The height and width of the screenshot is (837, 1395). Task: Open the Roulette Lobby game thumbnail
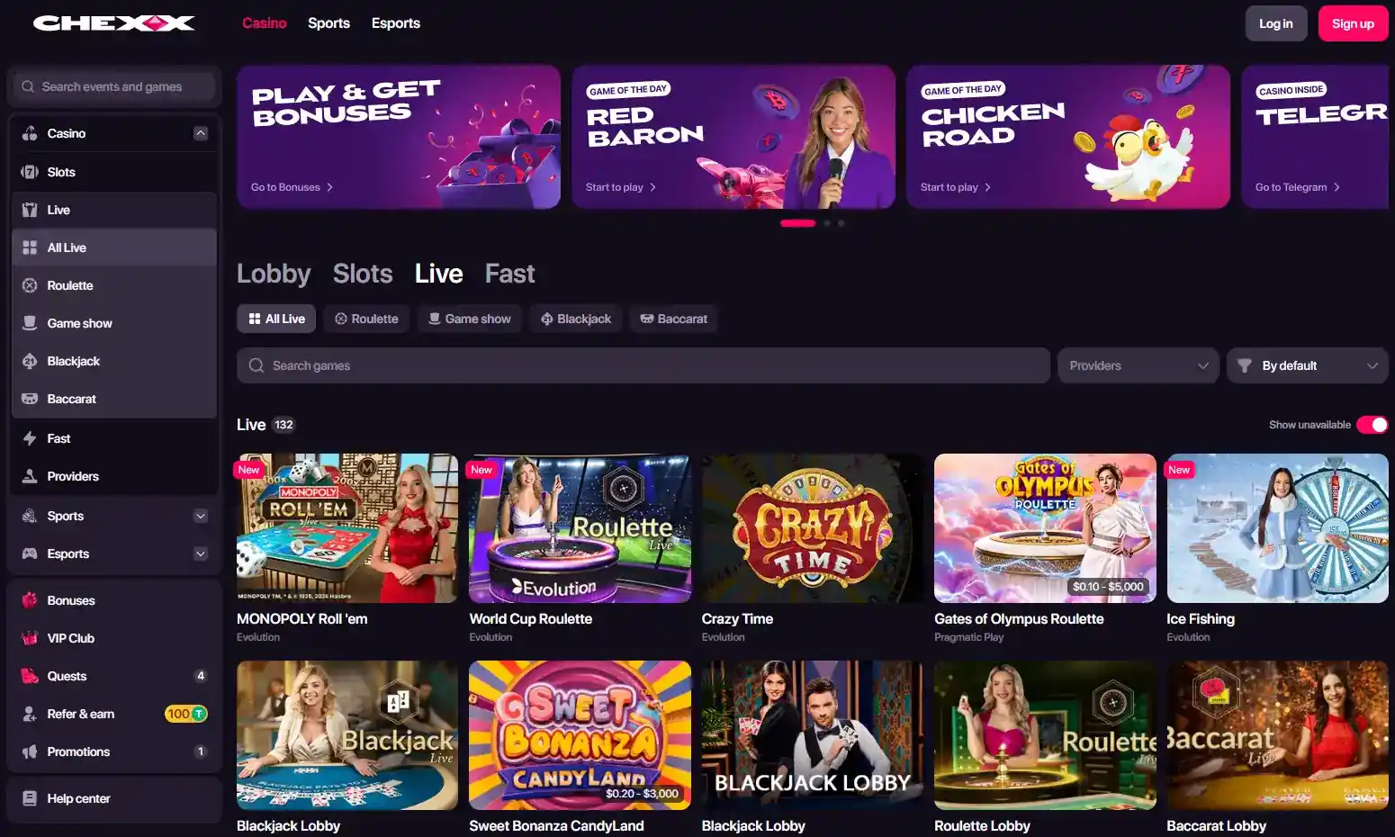coord(1045,735)
